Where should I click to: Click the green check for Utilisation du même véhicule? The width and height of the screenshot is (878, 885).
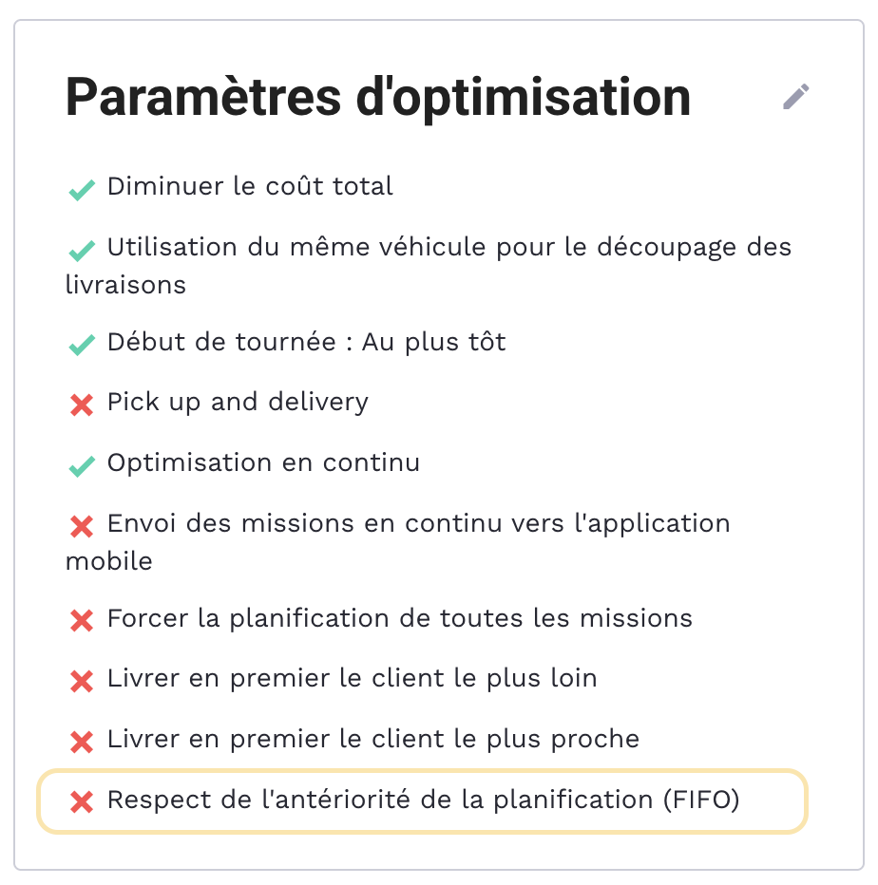pos(82,251)
